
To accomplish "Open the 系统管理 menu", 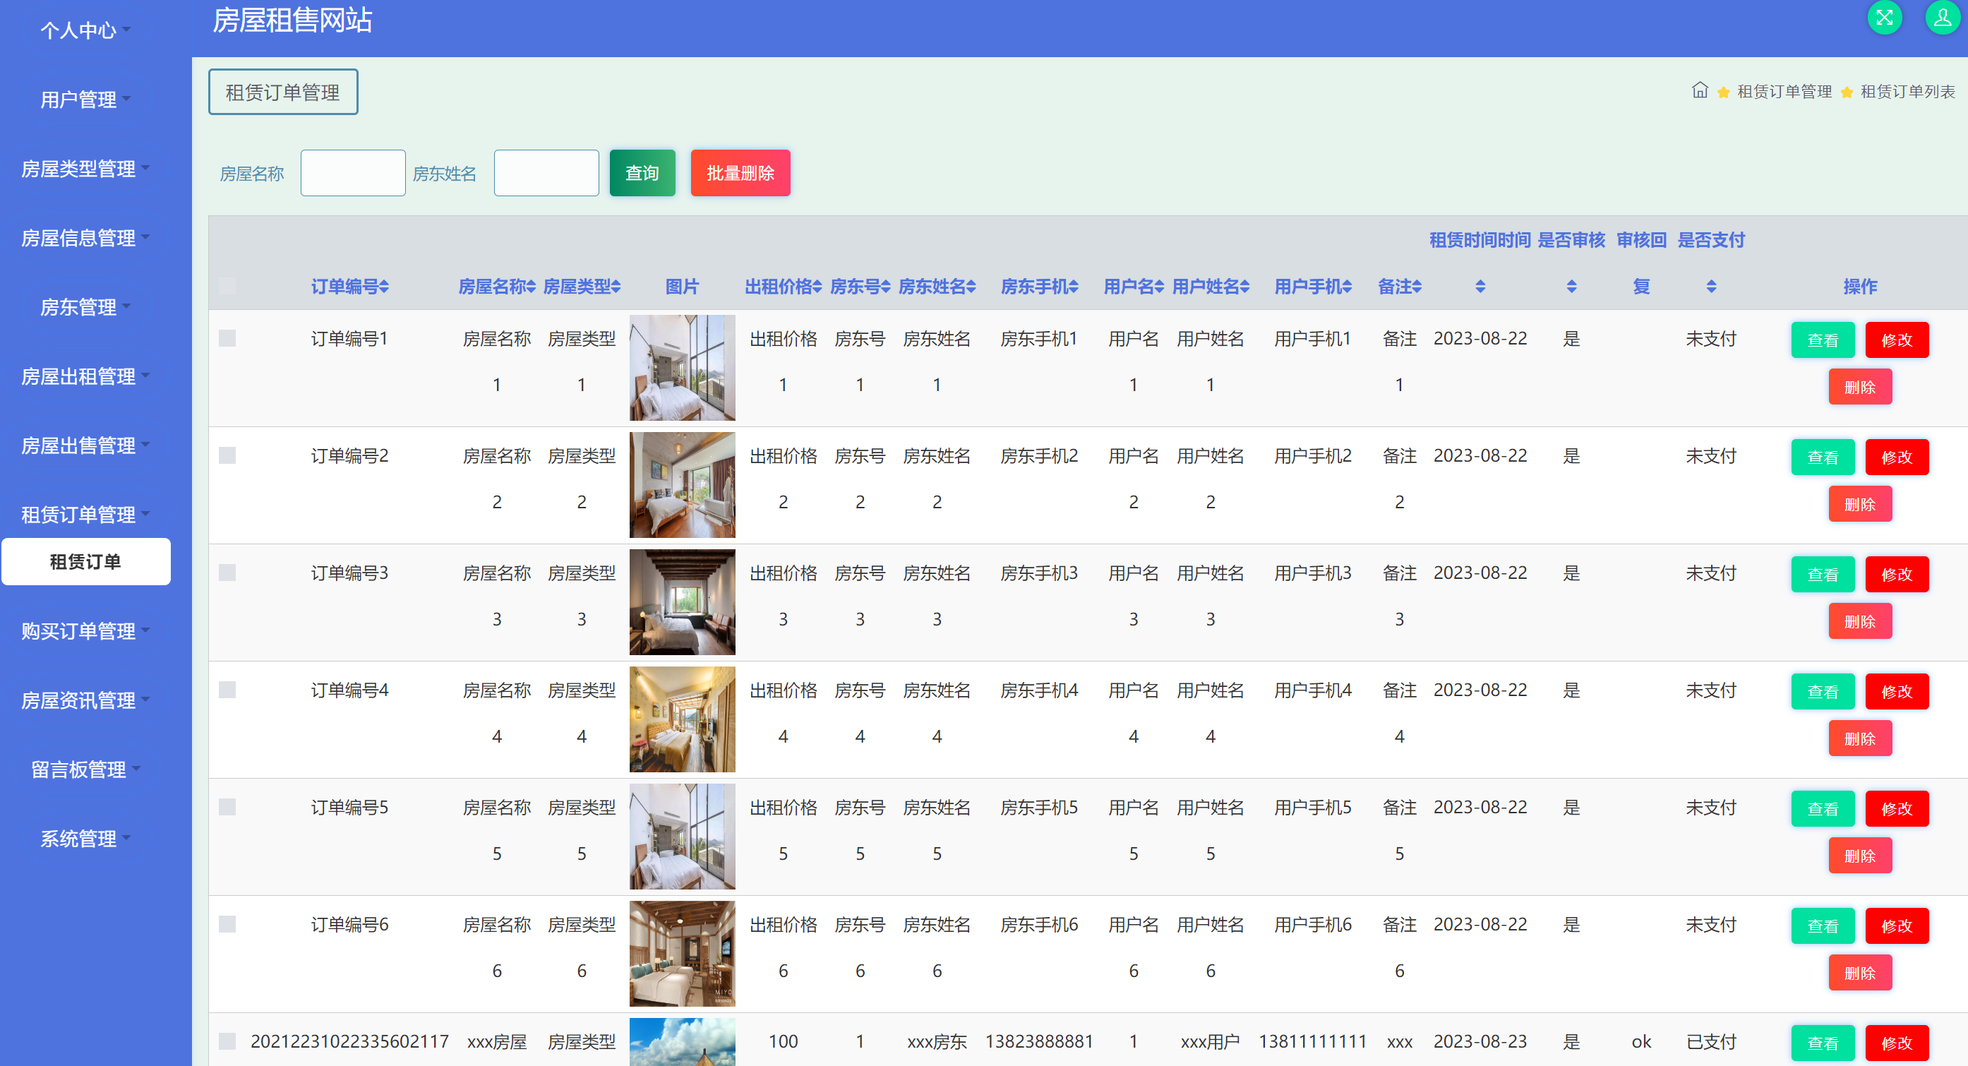I will pyautogui.click(x=85, y=838).
